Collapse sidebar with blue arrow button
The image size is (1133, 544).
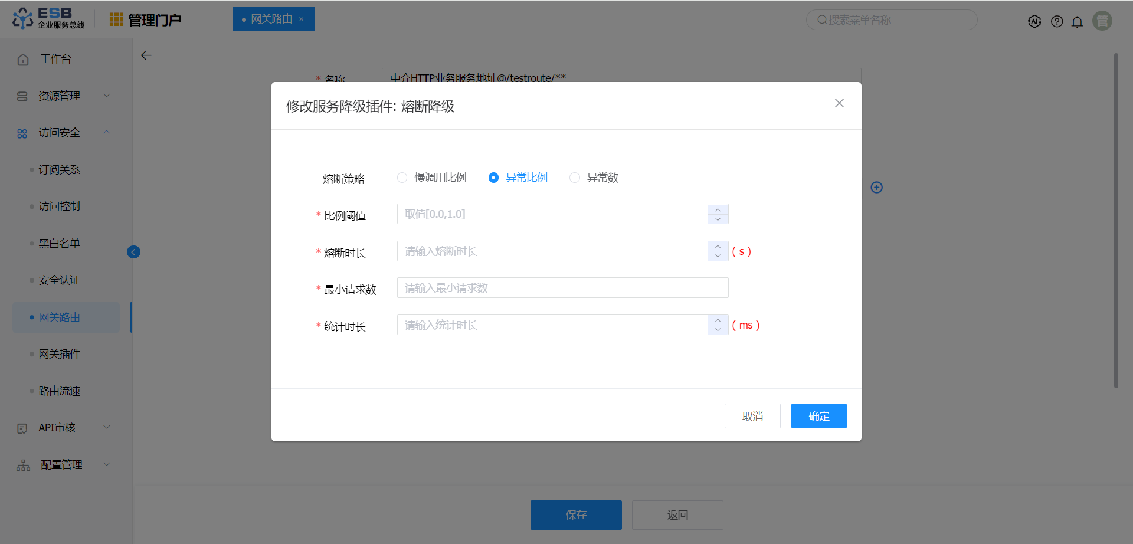tap(133, 253)
